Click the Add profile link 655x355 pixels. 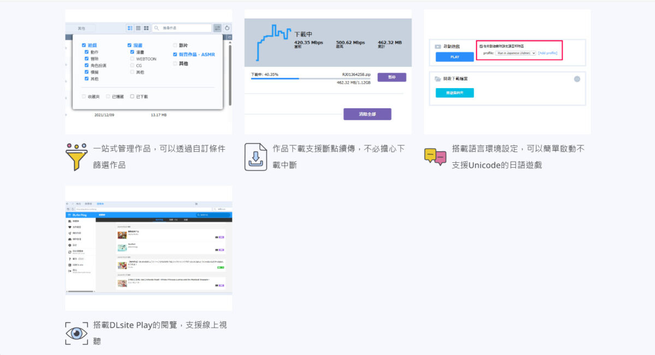[x=547, y=53]
